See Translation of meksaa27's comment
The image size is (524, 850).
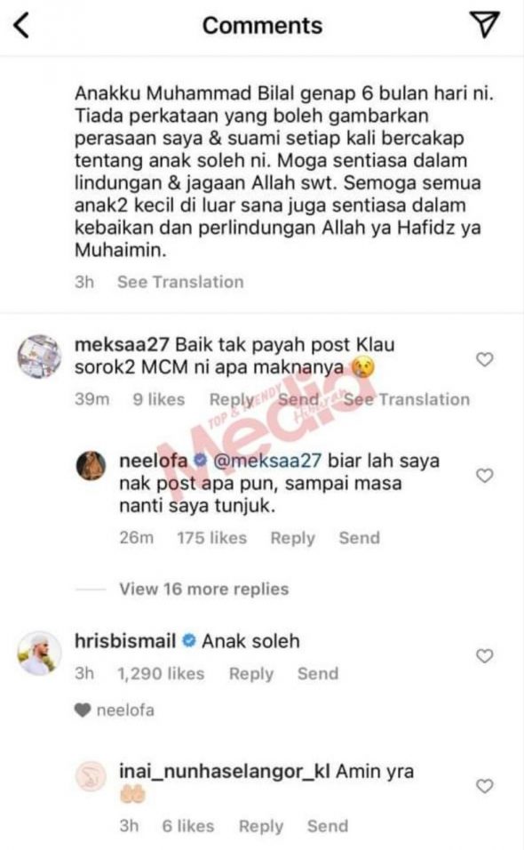click(x=407, y=399)
